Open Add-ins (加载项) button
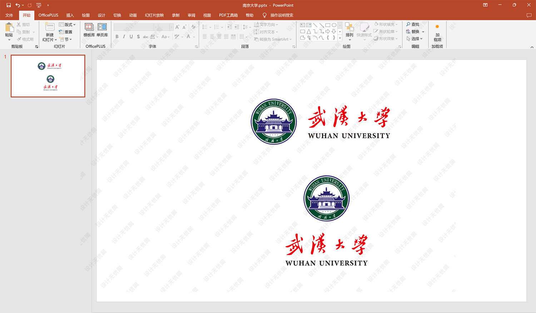Image resolution: width=536 pixels, height=313 pixels. [x=437, y=33]
